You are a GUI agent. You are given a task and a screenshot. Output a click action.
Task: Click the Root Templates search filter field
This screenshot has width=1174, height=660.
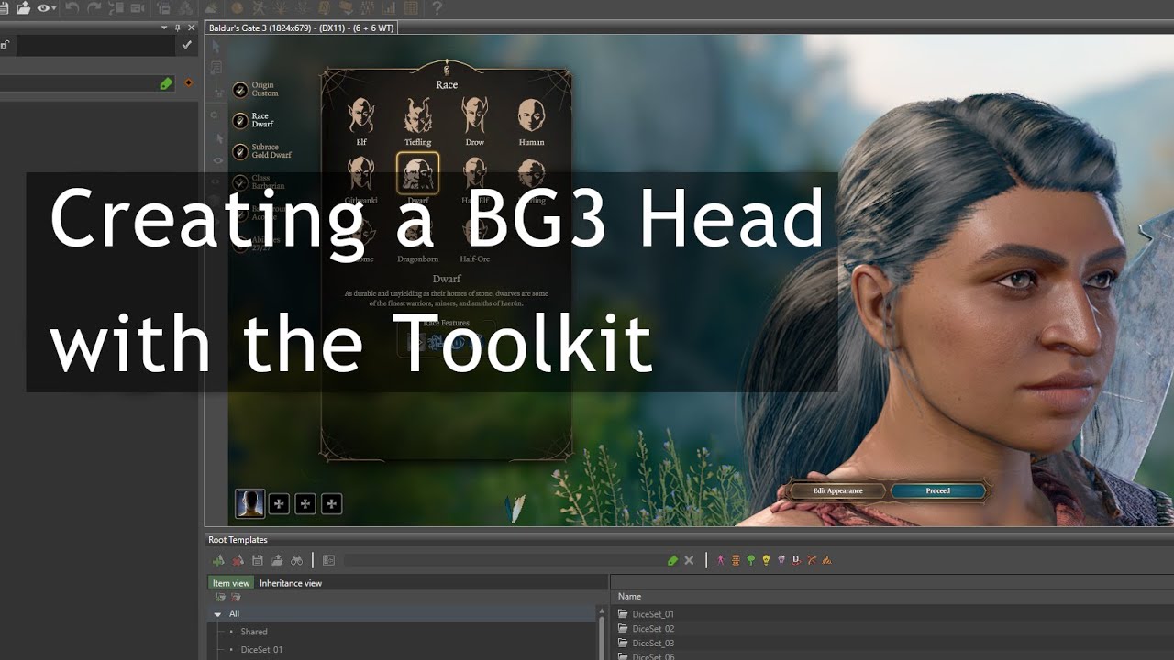(x=504, y=560)
